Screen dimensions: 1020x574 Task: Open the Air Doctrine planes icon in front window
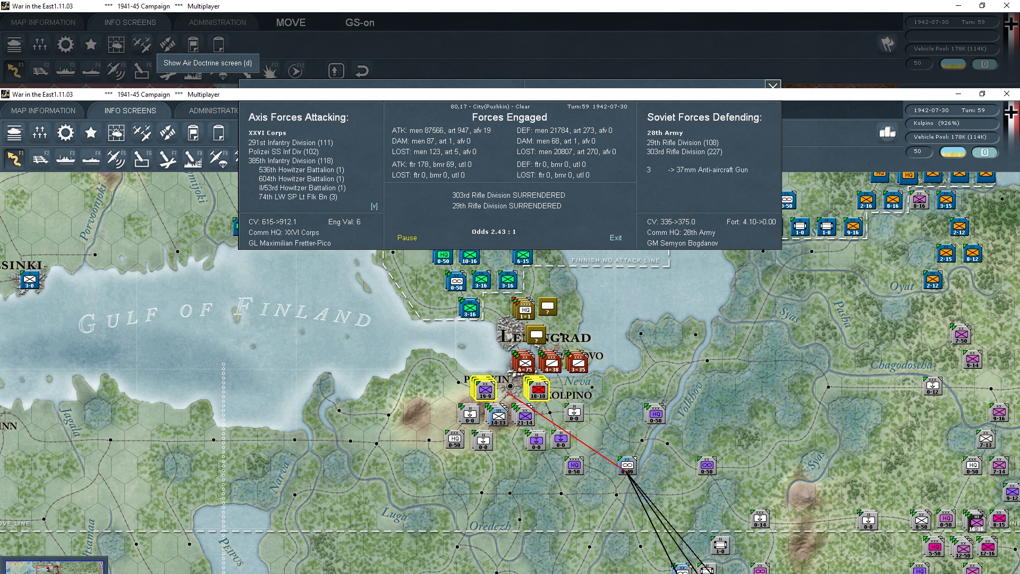tap(142, 133)
